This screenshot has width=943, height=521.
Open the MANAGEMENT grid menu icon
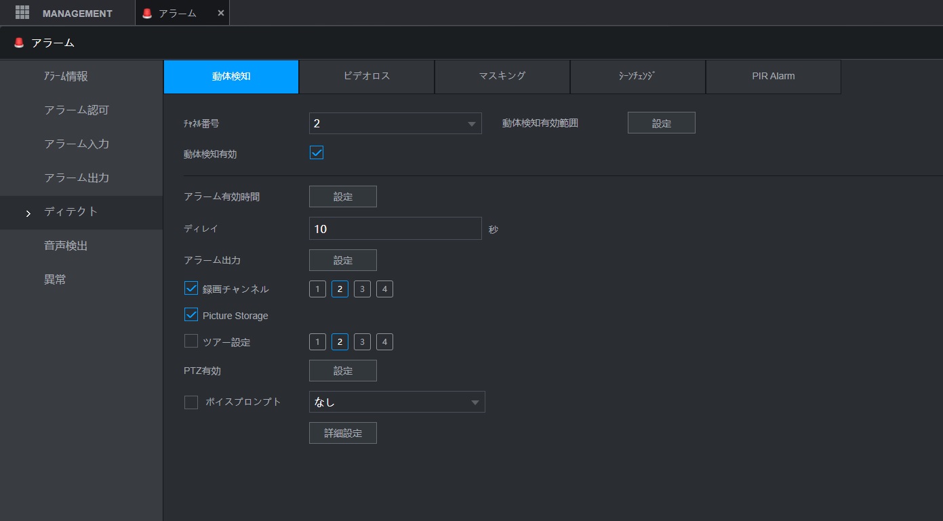[x=22, y=12]
